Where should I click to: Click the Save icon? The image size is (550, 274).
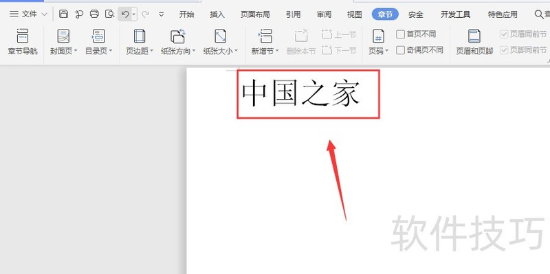(63, 14)
